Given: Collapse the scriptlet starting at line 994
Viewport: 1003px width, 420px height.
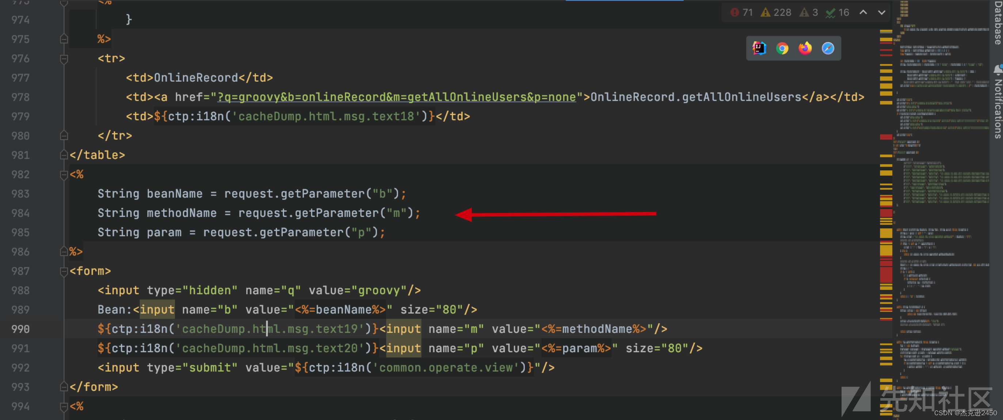Looking at the screenshot, I should pos(64,407).
